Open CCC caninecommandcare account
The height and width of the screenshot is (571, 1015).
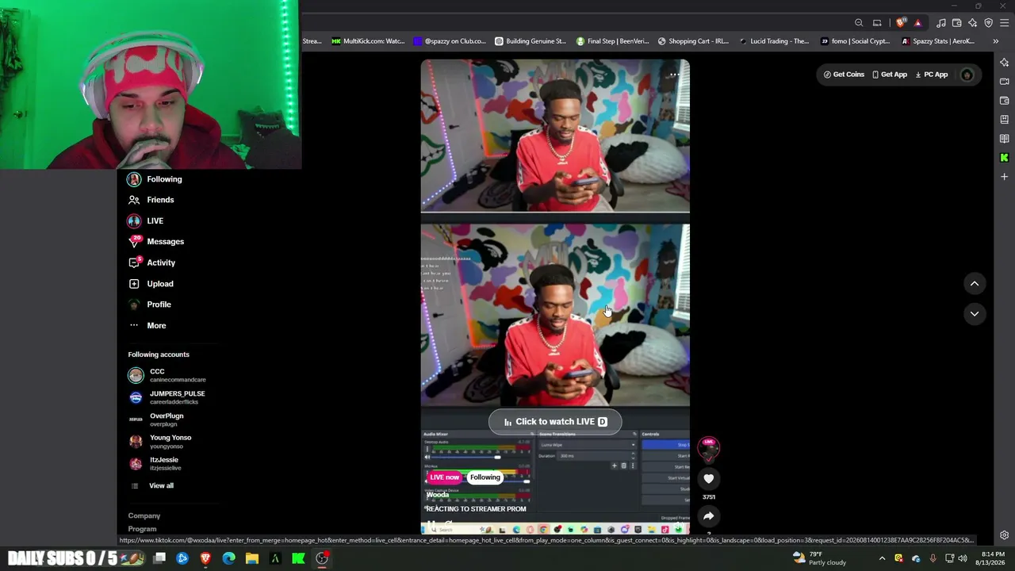167,375
